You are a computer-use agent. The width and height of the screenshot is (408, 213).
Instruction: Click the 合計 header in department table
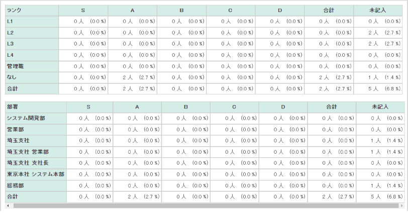coord(332,107)
